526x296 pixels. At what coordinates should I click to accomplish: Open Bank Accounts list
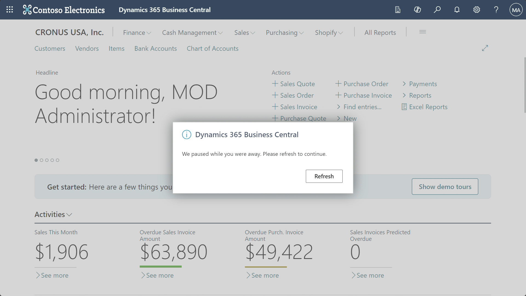pos(156,49)
